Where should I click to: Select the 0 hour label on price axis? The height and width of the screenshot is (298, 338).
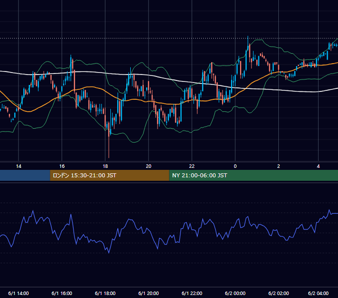click(x=235, y=166)
